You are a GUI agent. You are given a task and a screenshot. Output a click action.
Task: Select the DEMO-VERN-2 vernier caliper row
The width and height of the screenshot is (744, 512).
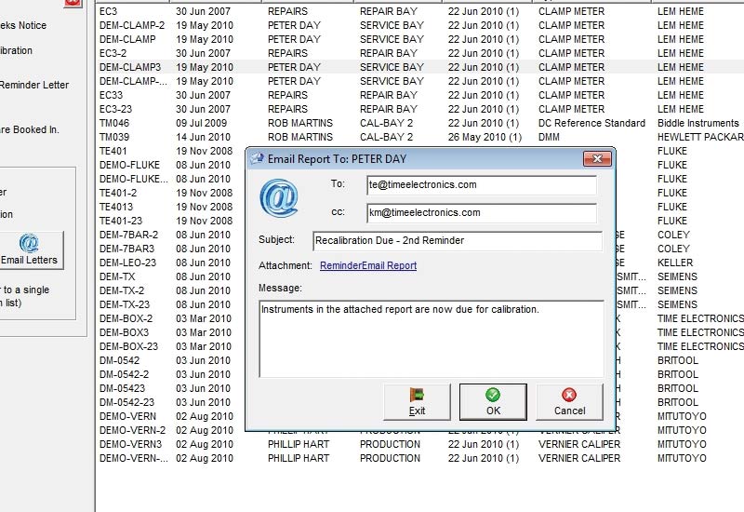(132, 430)
